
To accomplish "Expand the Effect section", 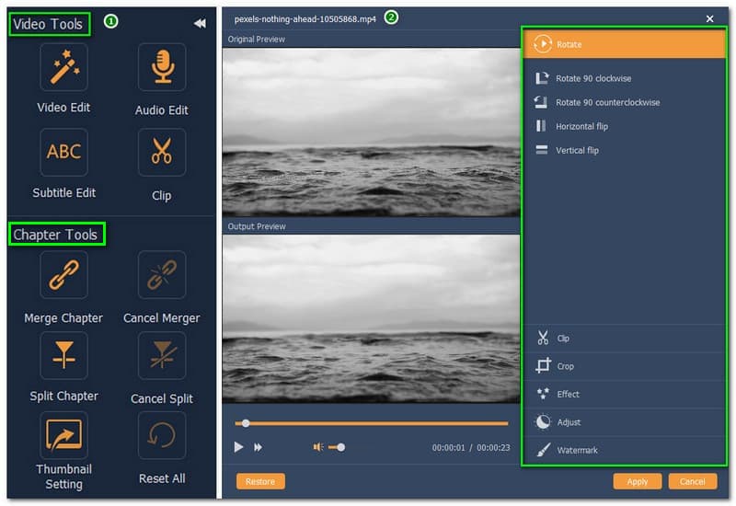I will tap(568, 395).
